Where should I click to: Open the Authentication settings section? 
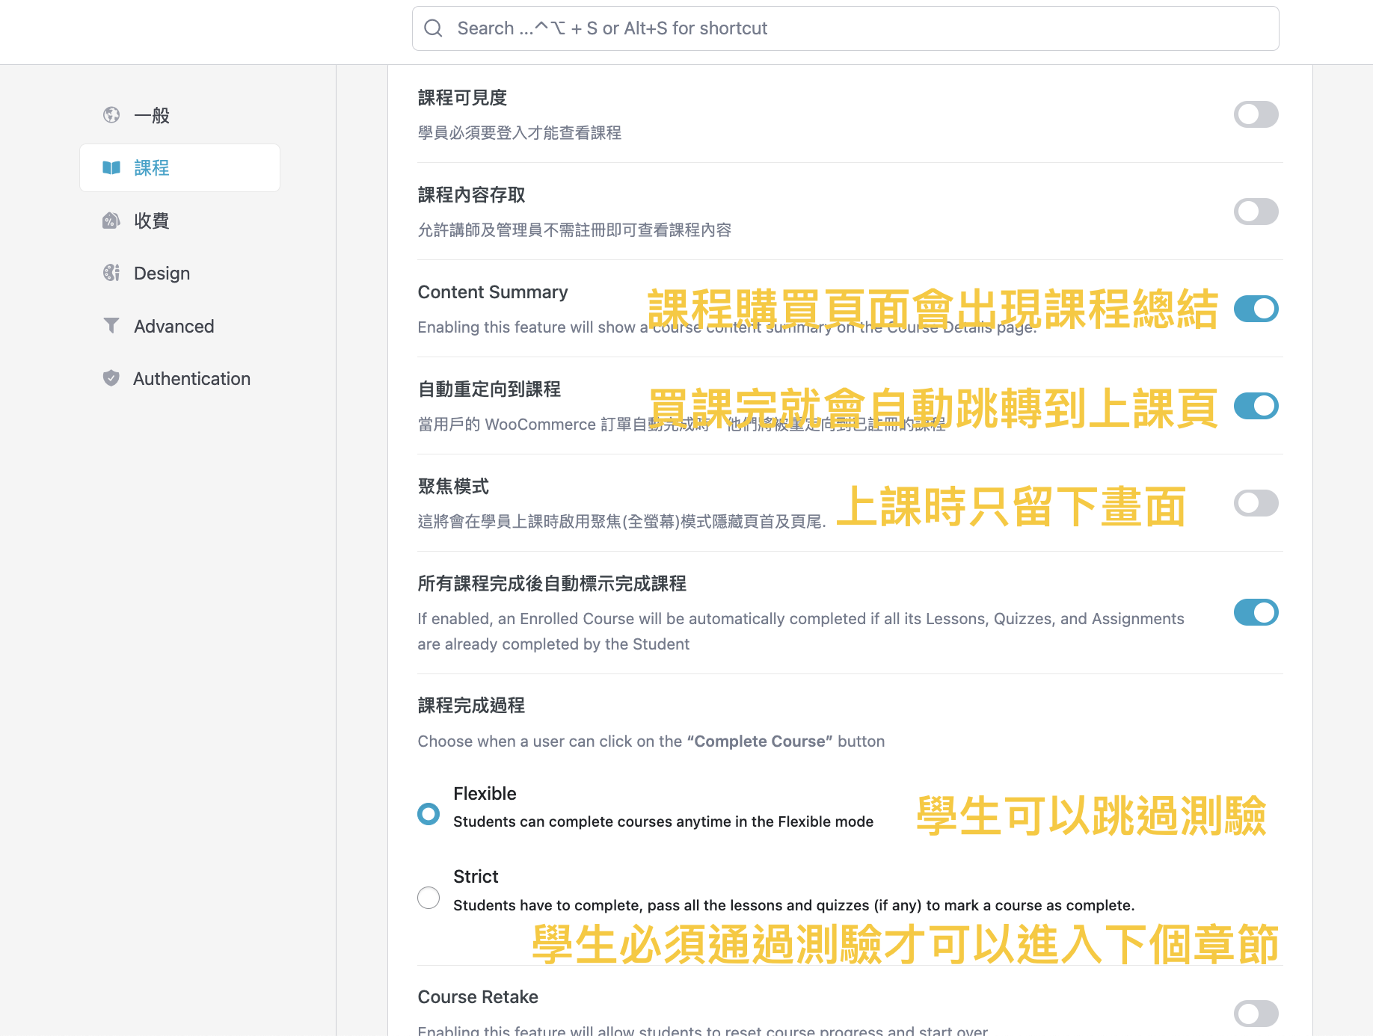pyautogui.click(x=191, y=378)
